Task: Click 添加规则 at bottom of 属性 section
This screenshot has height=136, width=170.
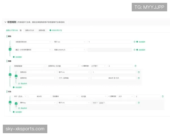Action: (x=17, y=57)
